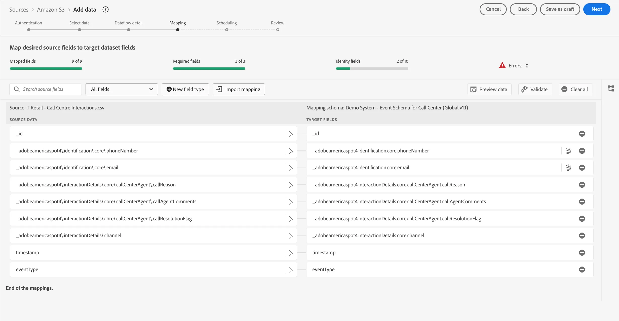Screen dimensions: 619x321
Task: Open the help question mark icon
Action: tap(105, 10)
